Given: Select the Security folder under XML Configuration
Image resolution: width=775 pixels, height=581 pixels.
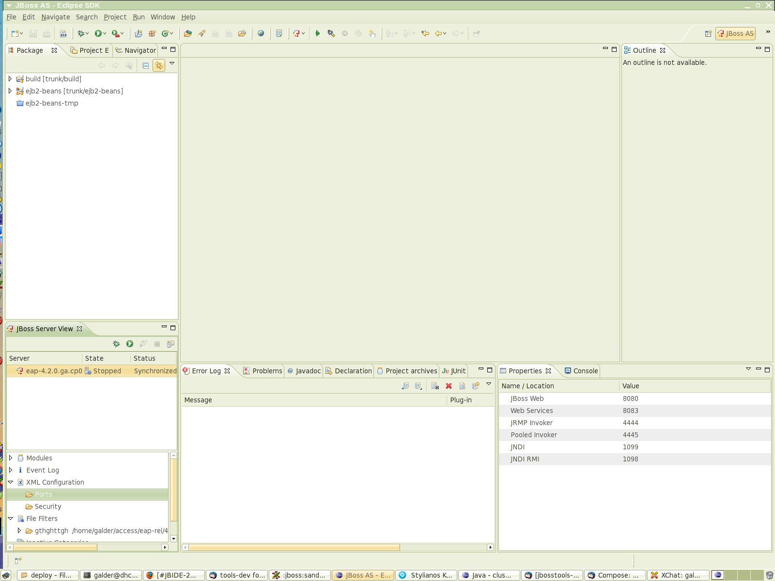Looking at the screenshot, I should 48,506.
